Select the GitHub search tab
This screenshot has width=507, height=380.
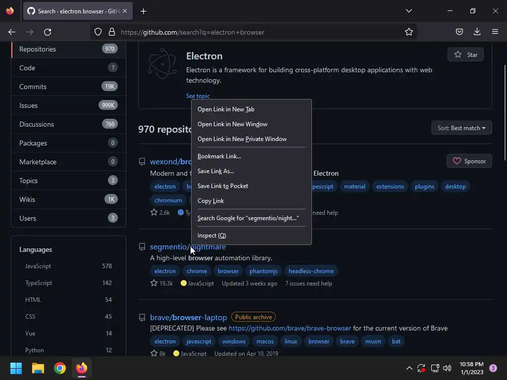(78, 11)
